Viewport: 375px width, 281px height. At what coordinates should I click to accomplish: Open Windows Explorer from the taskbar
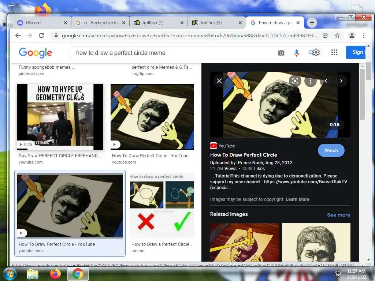point(33,274)
